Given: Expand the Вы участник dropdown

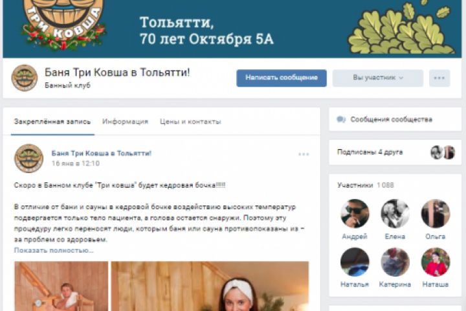Looking at the screenshot, I should 377,78.
